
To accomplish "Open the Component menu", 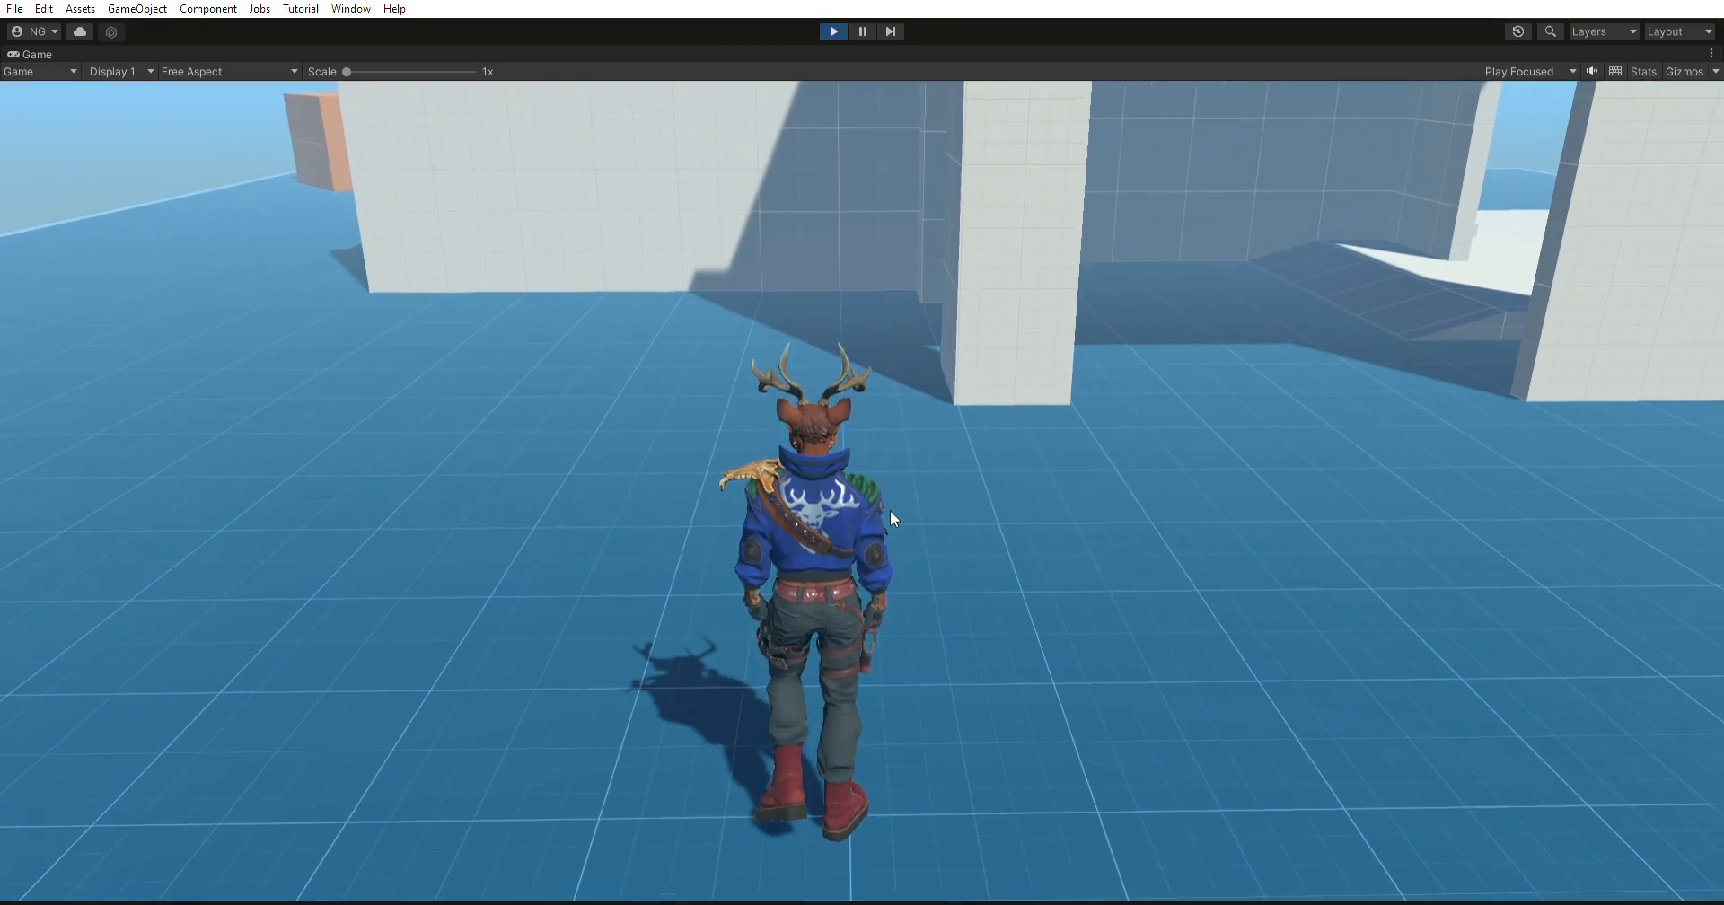I will click(208, 9).
